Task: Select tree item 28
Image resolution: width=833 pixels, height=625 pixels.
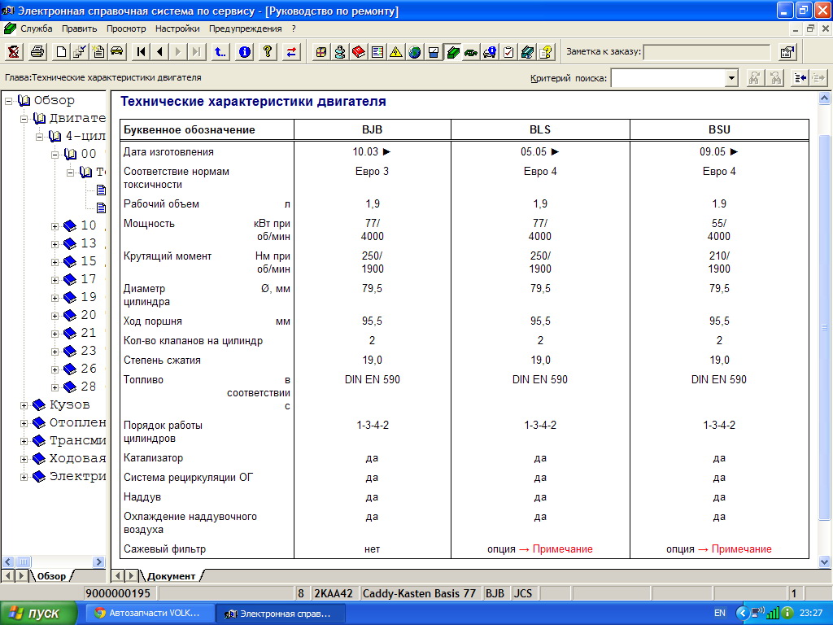Action: [x=88, y=387]
